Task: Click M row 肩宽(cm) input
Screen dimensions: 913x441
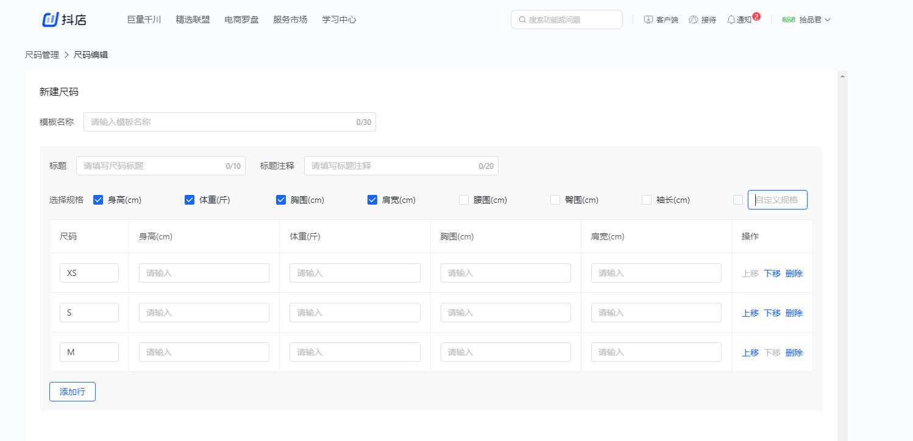Action: point(656,352)
